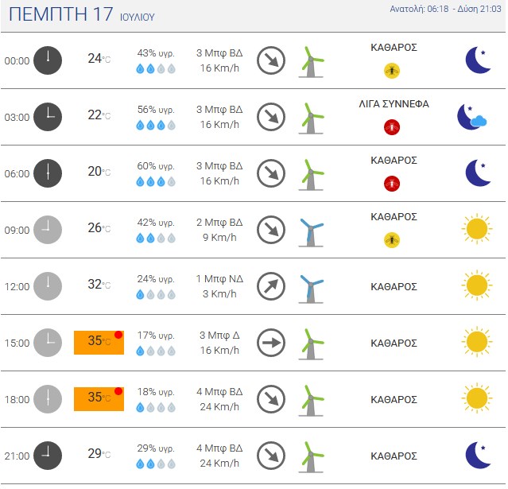Click the sunrise and sunset times text
508x489 pixels.
[445, 9]
